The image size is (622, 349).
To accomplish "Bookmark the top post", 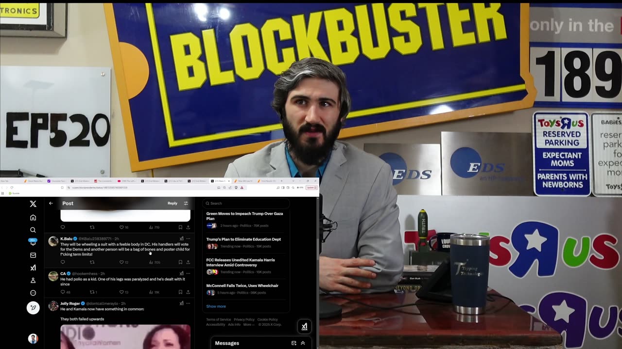I will coord(180,227).
